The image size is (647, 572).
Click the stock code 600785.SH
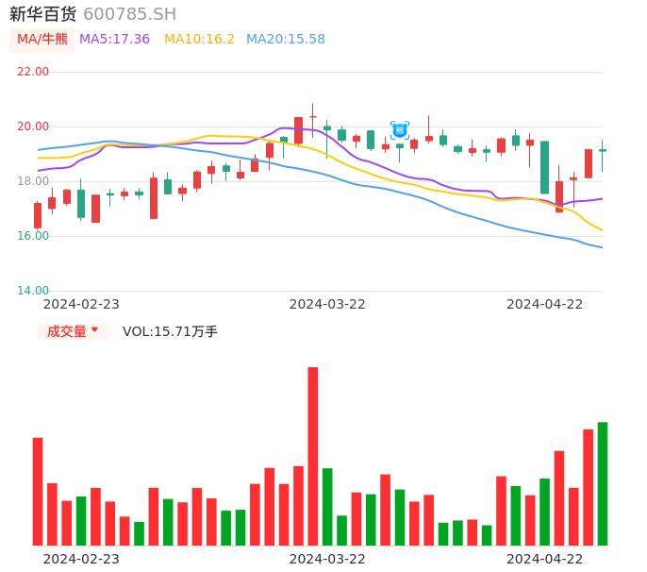[129, 14]
